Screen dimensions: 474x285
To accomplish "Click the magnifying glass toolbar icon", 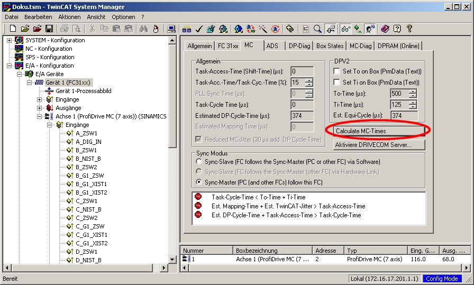I will 317,29.
